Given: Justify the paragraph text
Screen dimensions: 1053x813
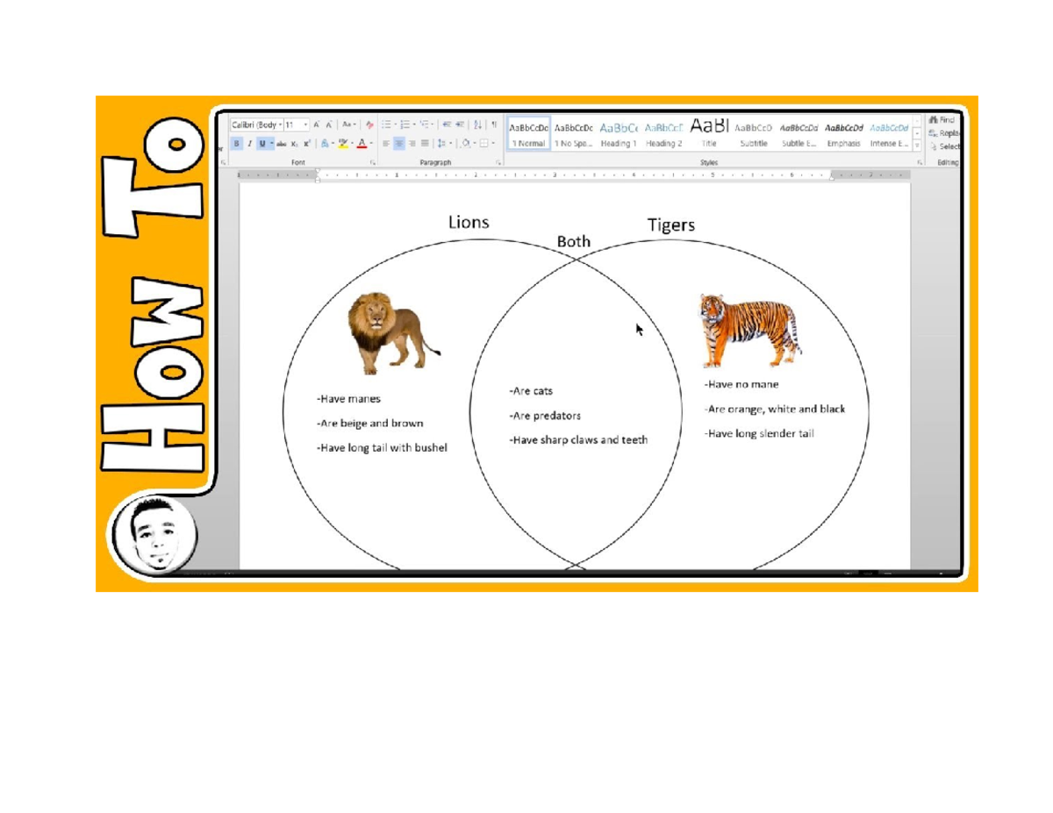Looking at the screenshot, I should (426, 143).
